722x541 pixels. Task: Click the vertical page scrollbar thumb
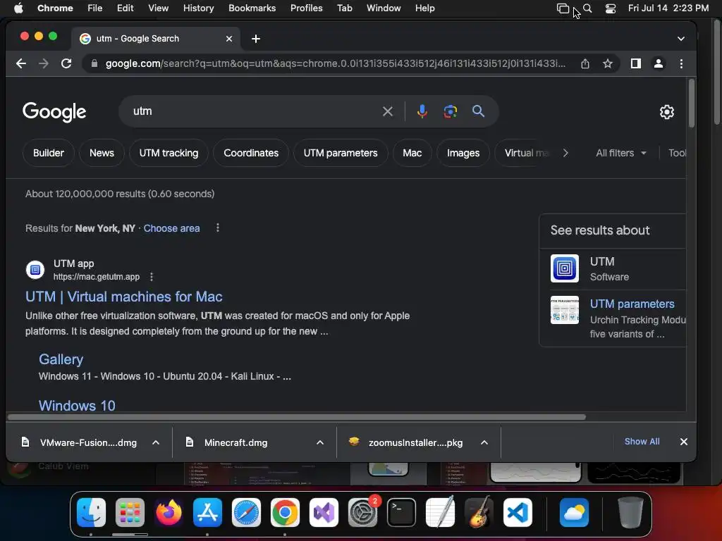tap(691, 103)
